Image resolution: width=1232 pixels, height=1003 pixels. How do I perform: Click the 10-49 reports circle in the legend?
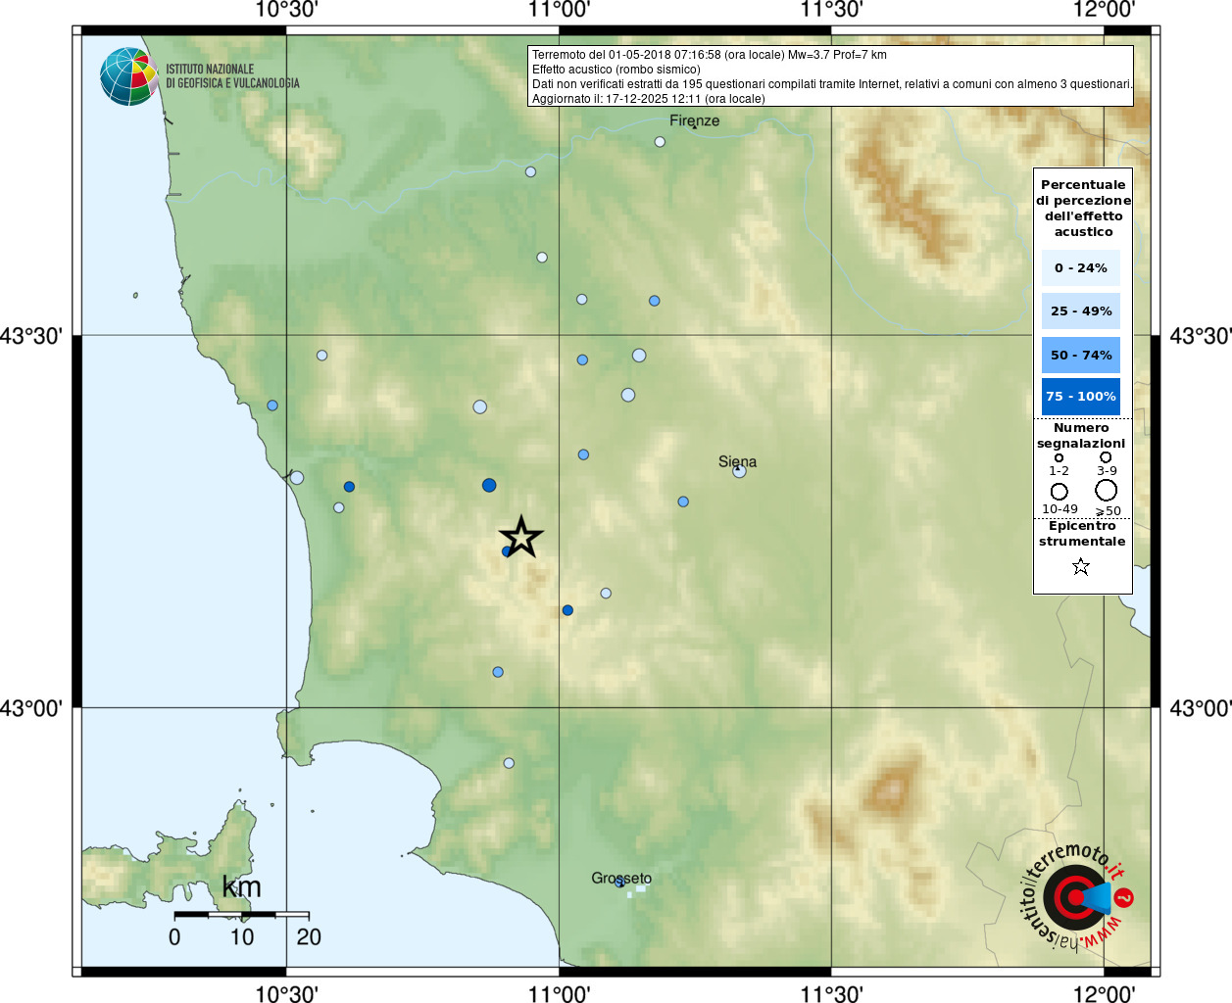click(x=1060, y=491)
